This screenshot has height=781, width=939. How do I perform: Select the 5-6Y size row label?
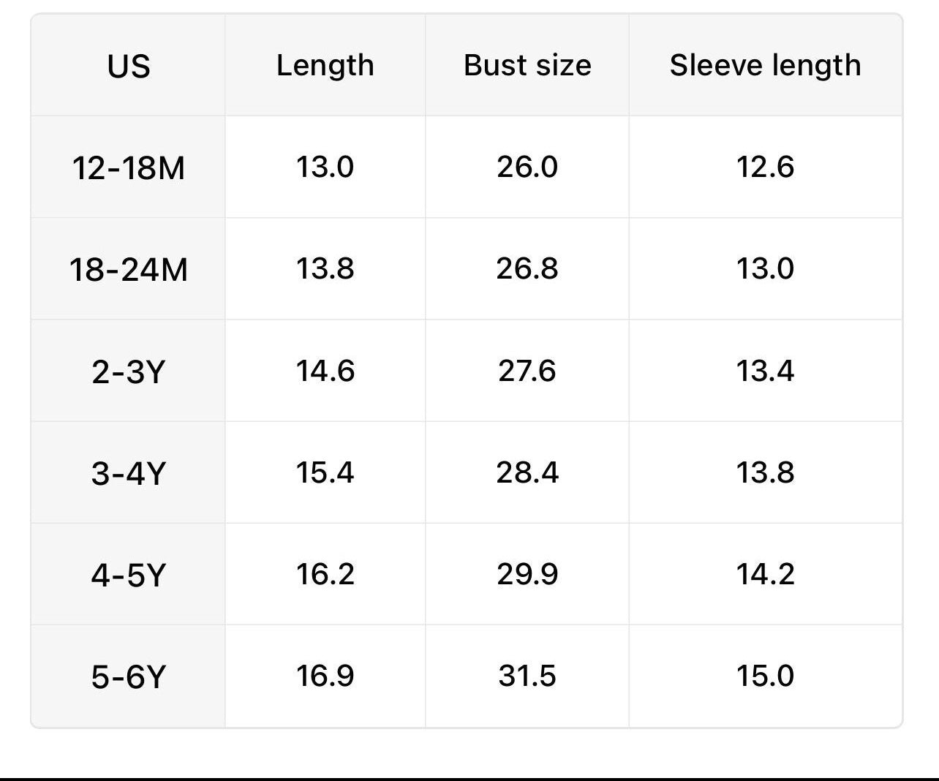(x=129, y=676)
